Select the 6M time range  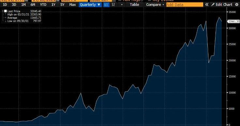pos(33,5)
